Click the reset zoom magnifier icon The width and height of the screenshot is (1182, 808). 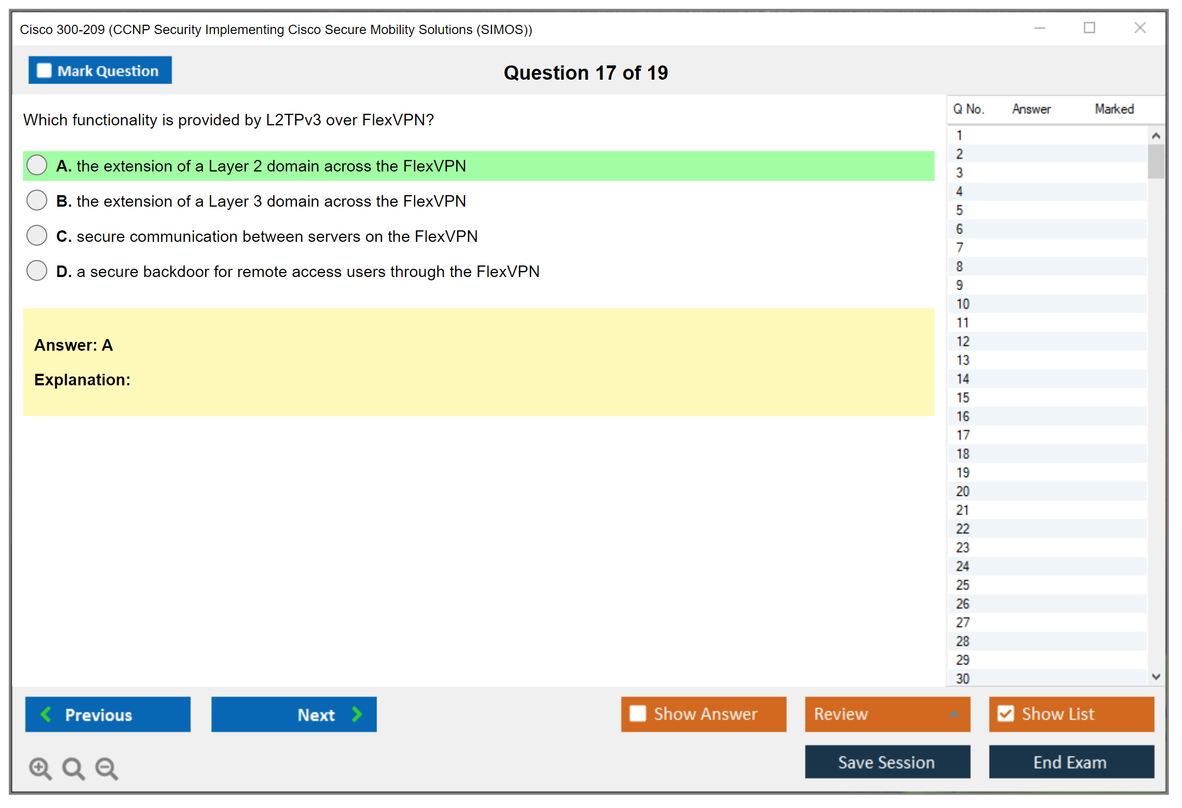73,767
